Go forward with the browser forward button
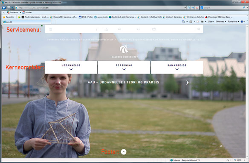Viewport: 249px width, 163px height. pos(9,8)
